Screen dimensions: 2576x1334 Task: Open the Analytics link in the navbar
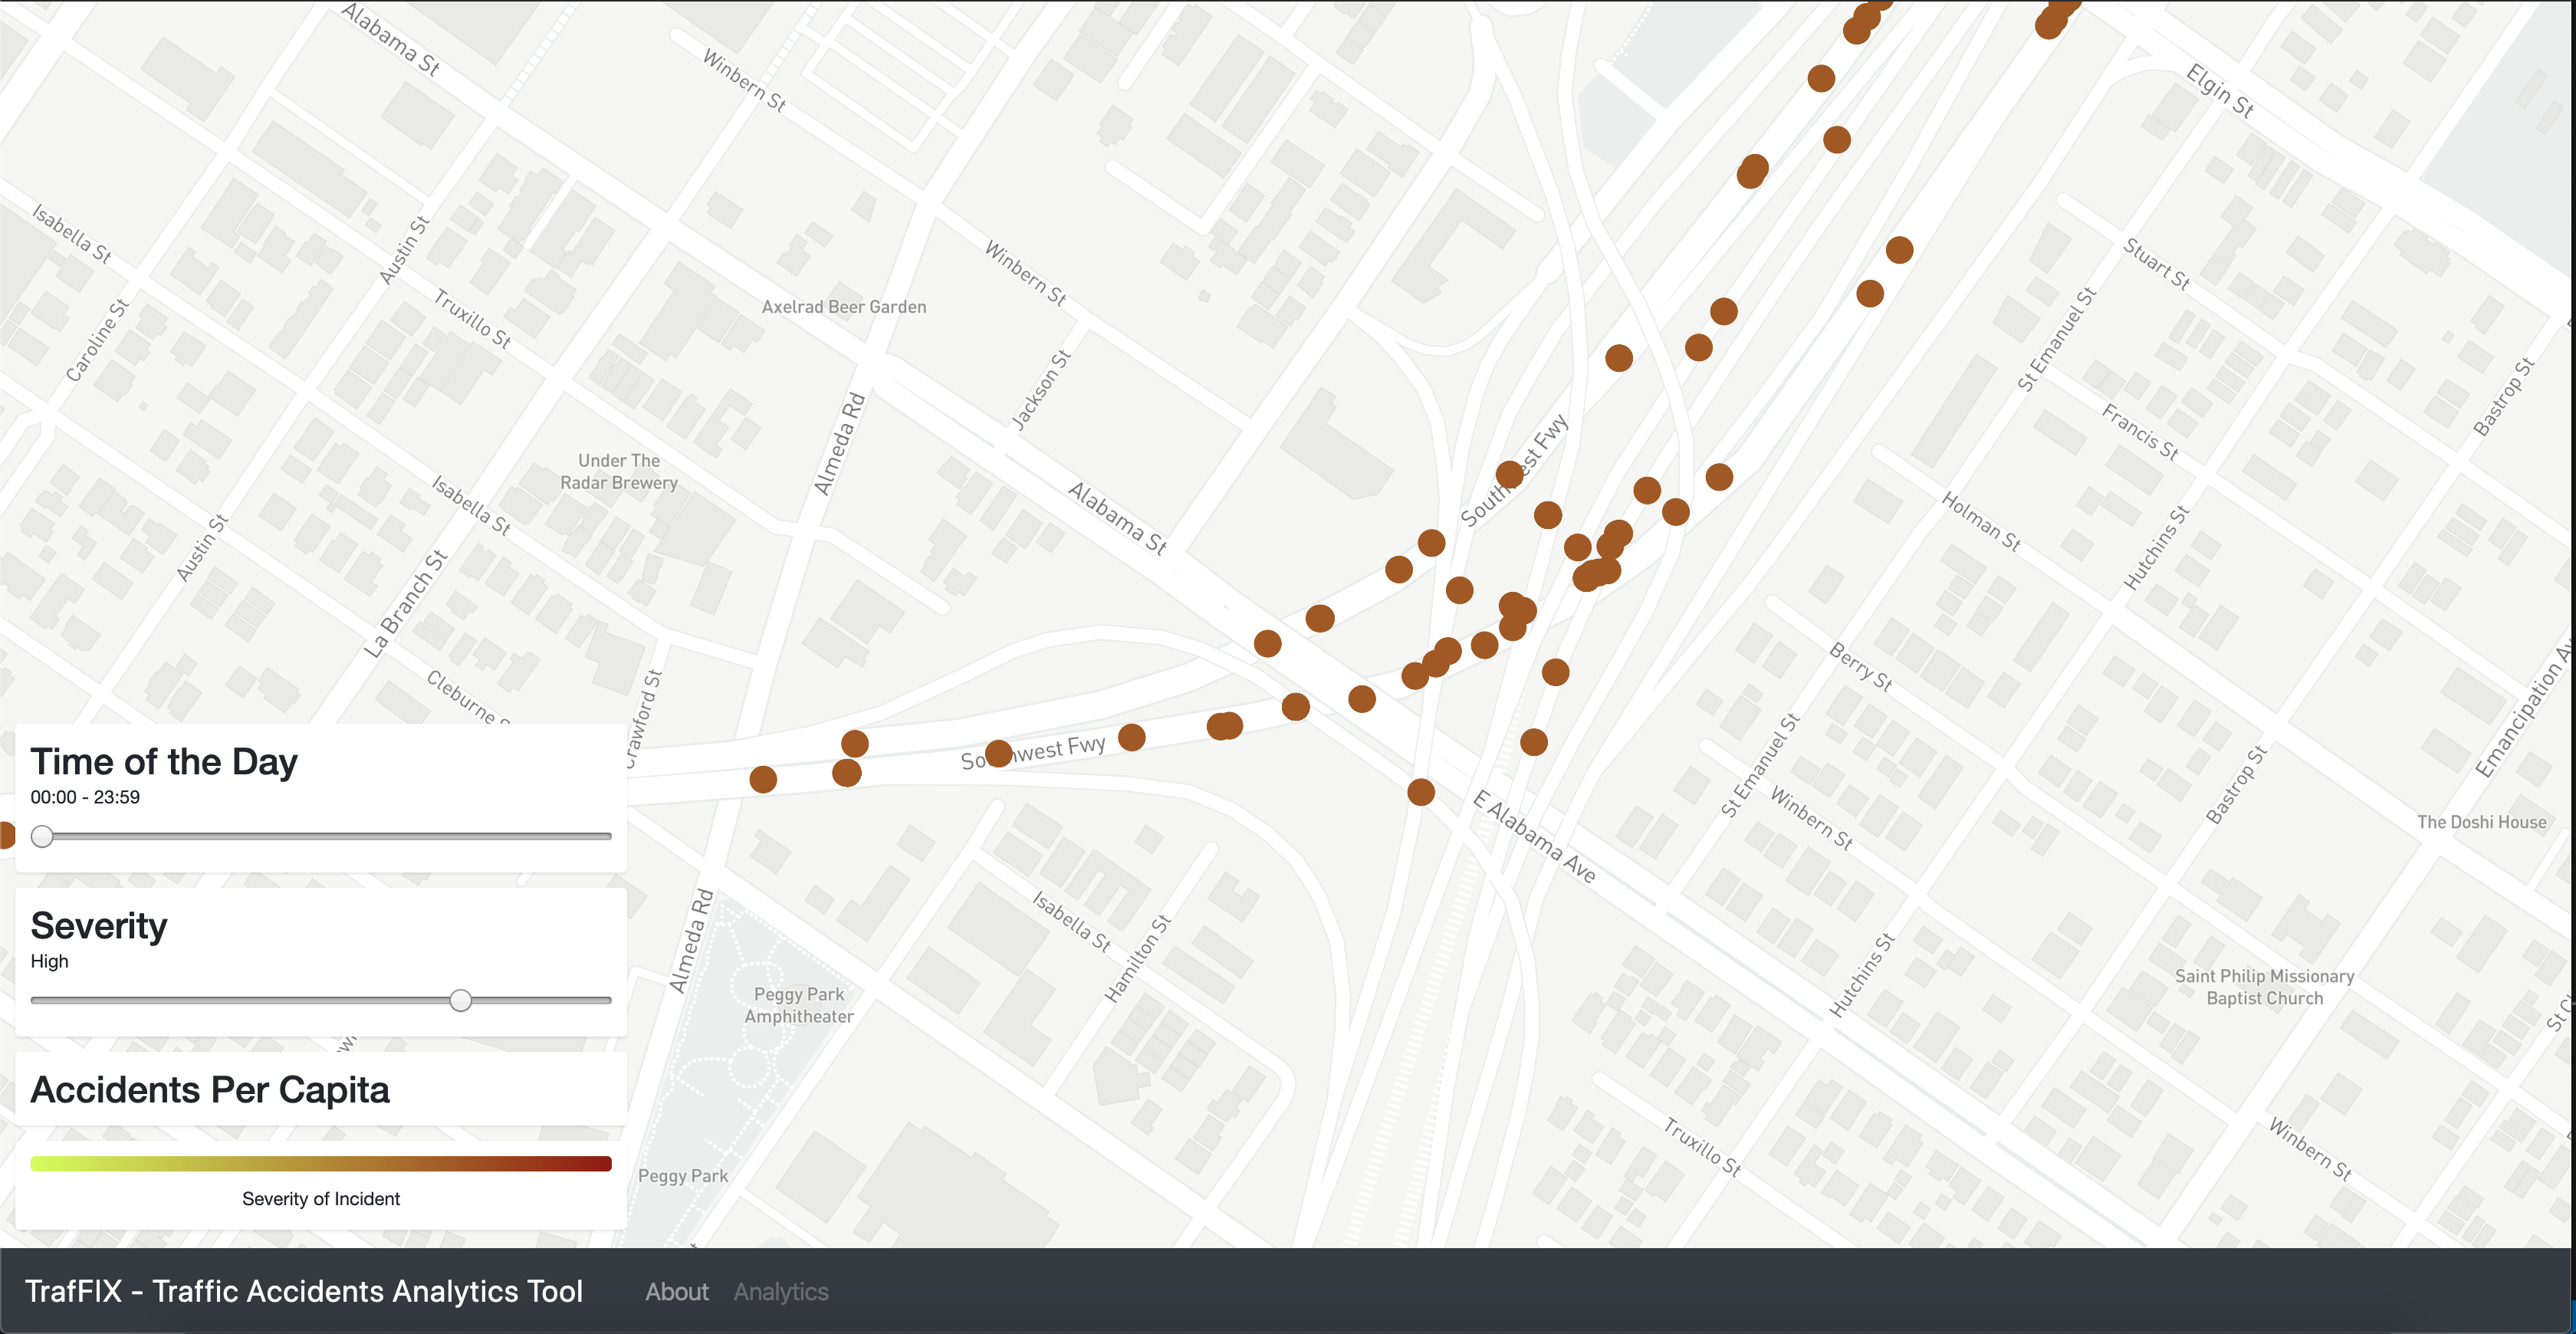pos(781,1291)
